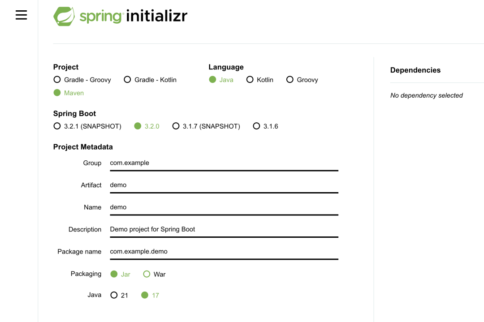This screenshot has height=322, width=484.
Task: Click the Name input field
Action: pos(224,207)
